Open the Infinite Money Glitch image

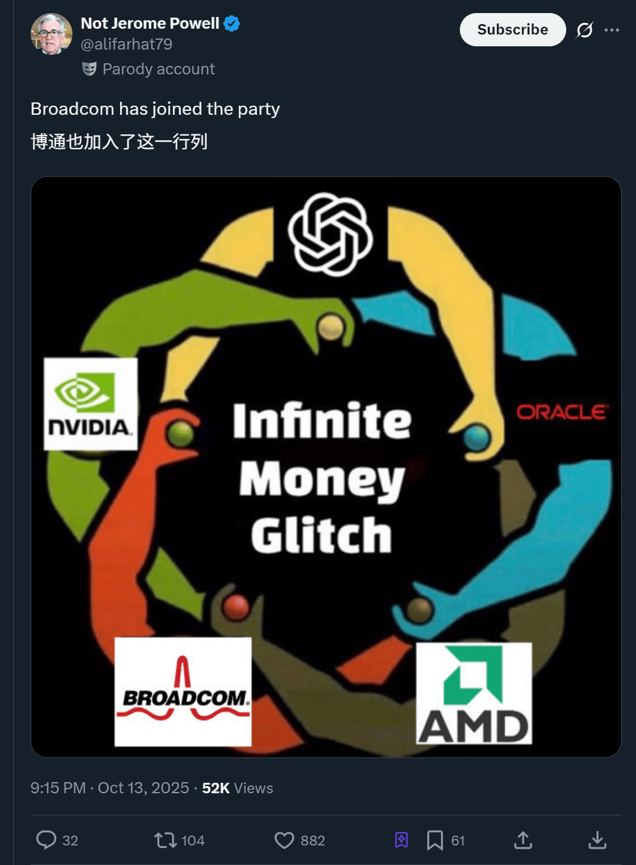tap(326, 466)
